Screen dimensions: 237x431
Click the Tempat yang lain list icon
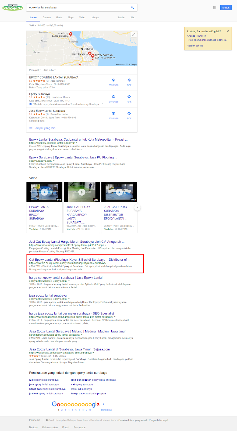coord(31,128)
